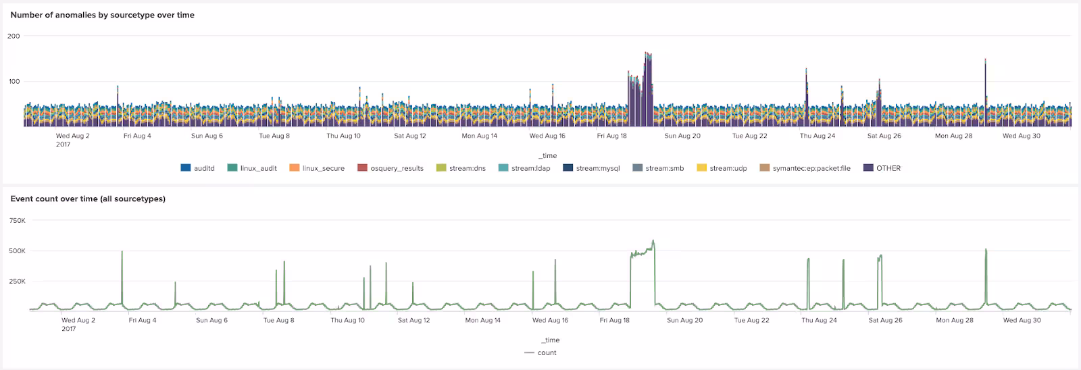Click the event count peak near Aug 19
This screenshot has height=370, width=1081.
653,242
